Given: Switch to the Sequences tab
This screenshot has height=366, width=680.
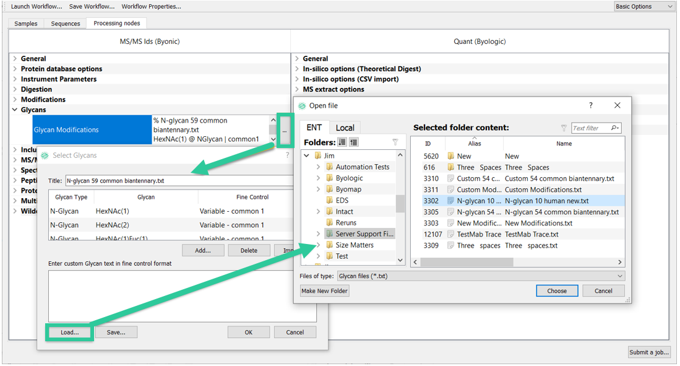Looking at the screenshot, I should point(66,24).
